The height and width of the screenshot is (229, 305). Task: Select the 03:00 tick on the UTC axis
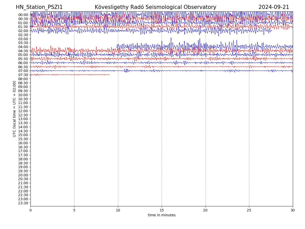pos(23,39)
